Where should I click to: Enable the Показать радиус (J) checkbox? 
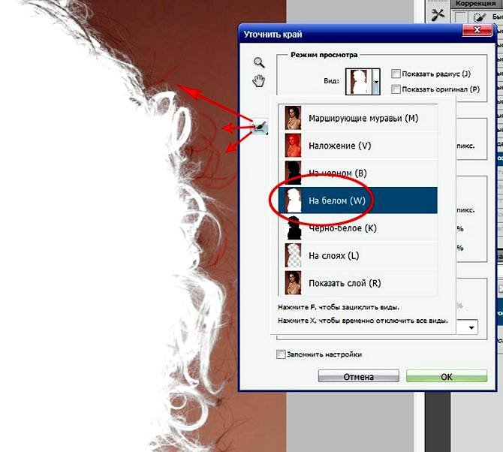[x=396, y=74]
